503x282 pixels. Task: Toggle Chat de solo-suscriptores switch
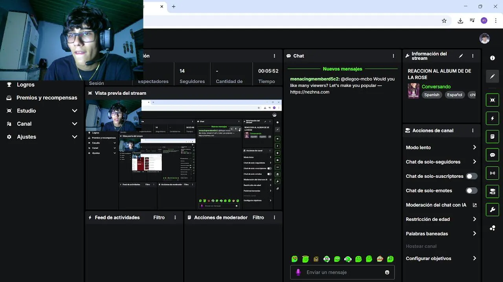[472, 176]
